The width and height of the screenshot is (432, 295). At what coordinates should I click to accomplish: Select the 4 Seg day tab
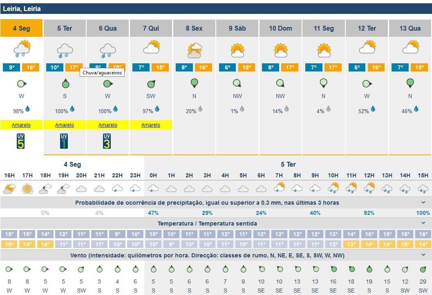tap(21, 28)
